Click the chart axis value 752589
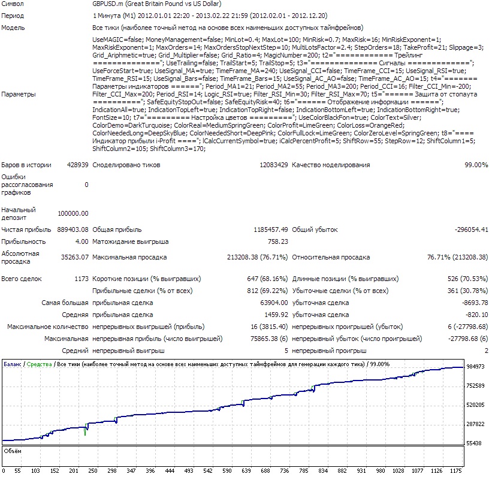 475,385
